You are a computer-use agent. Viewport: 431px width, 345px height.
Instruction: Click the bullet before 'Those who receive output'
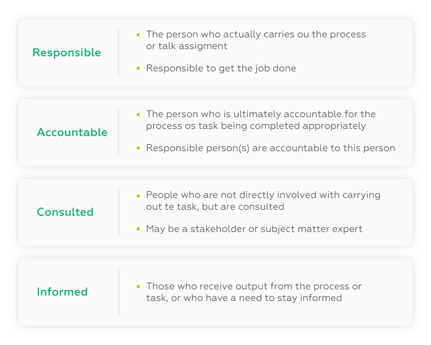point(138,287)
